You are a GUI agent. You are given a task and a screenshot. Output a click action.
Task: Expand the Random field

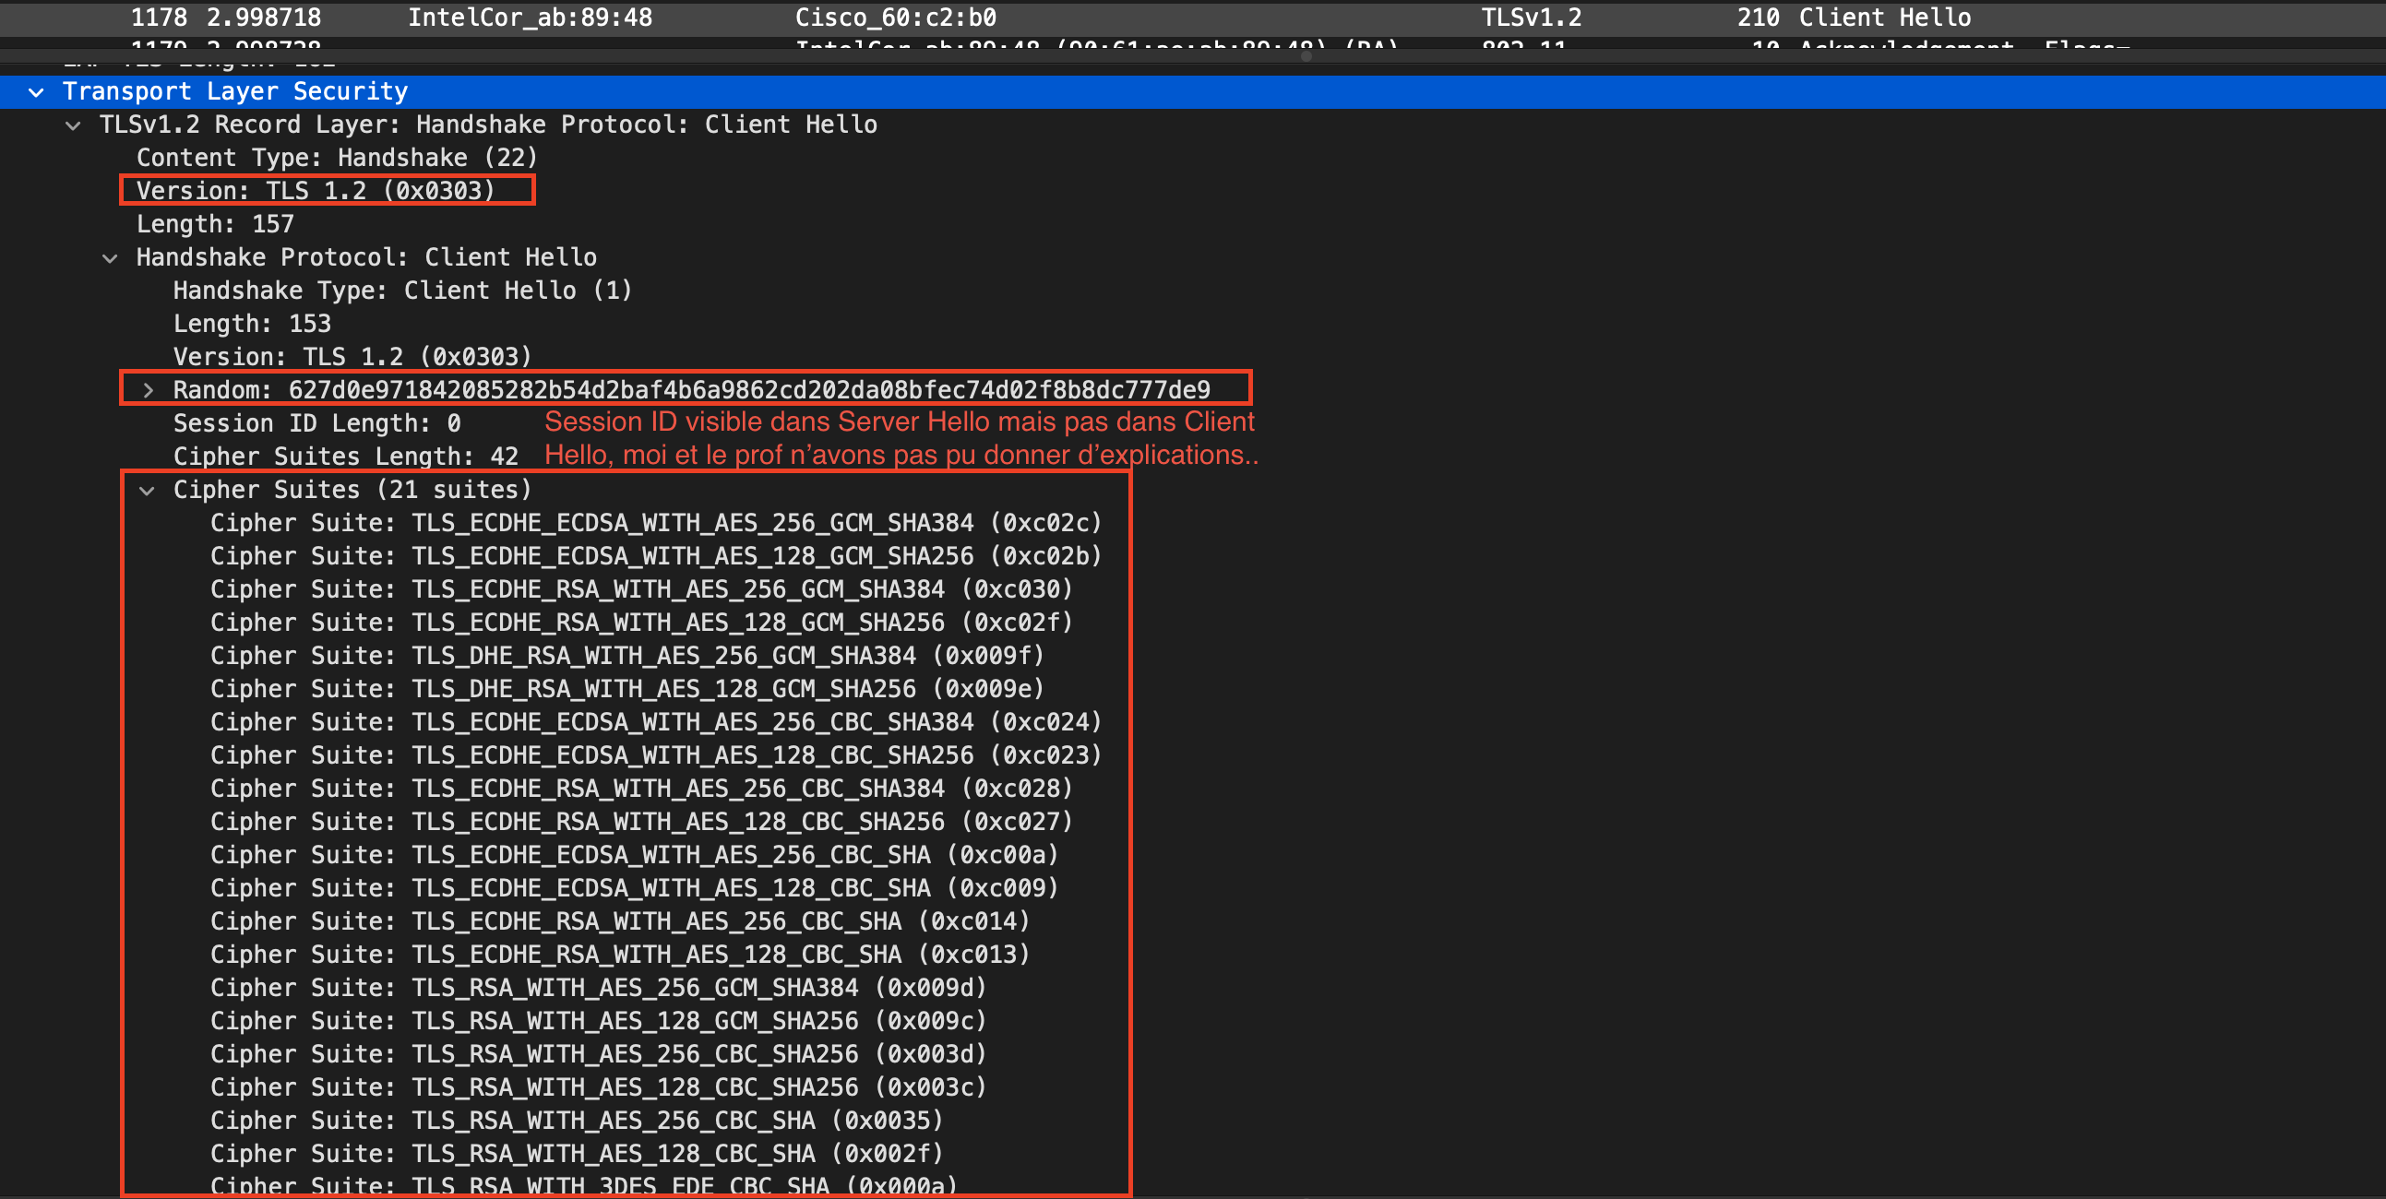148,391
